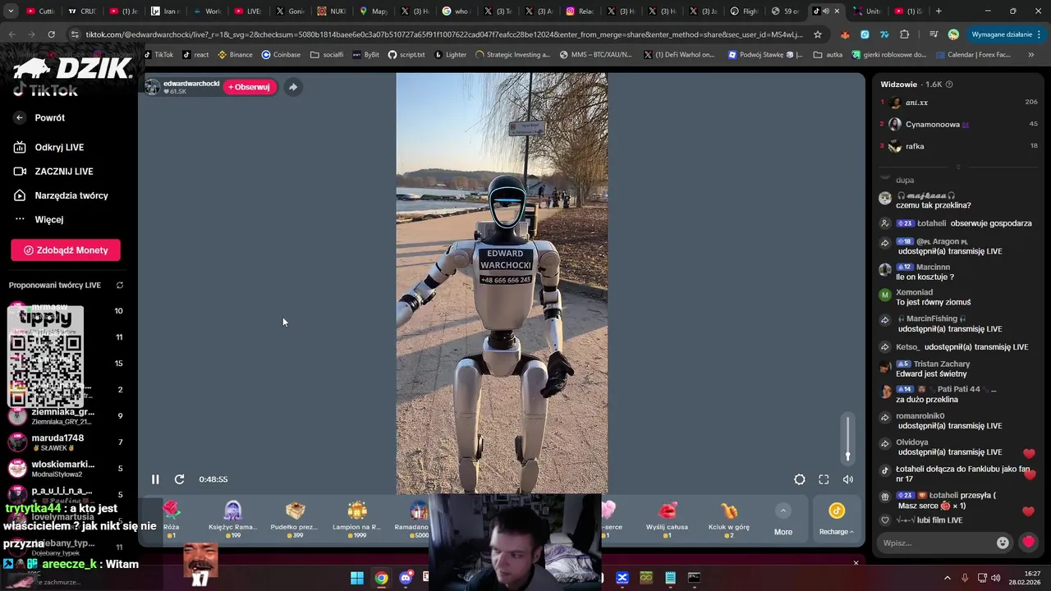Open Odkryj LIVE in the sidebar
The width and height of the screenshot is (1051, 591).
[59, 147]
